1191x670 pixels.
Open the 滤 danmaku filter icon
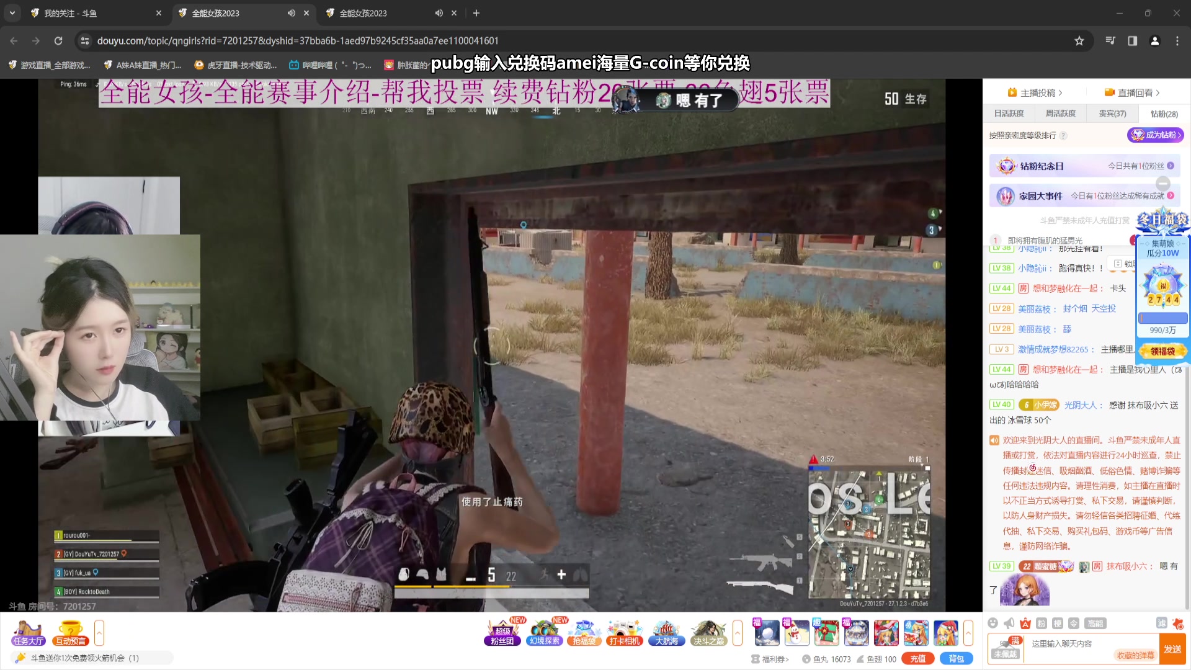1162,623
